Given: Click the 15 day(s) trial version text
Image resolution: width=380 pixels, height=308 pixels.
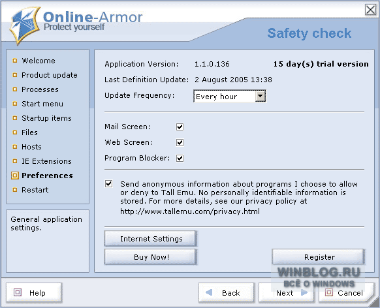Looking at the screenshot, I should click(321, 64).
